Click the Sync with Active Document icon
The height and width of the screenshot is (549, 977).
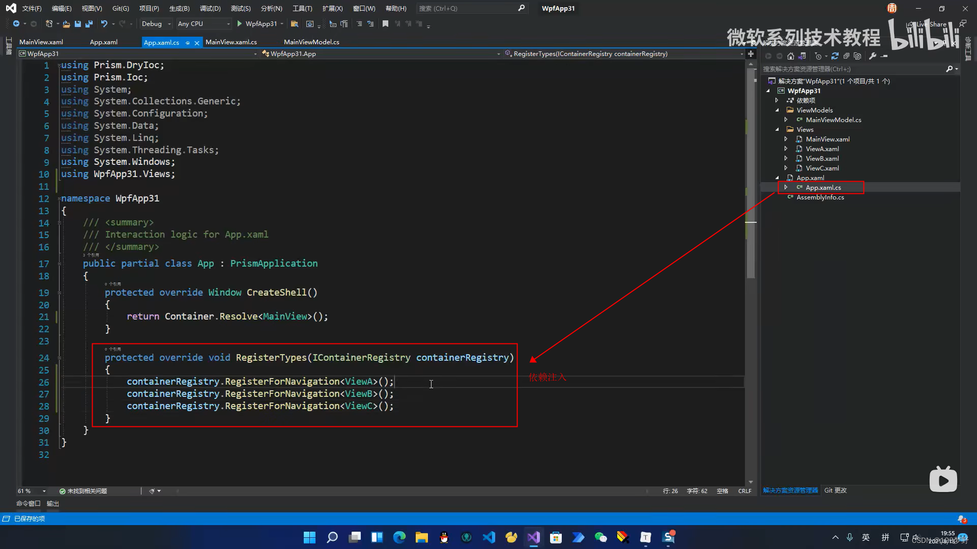pos(835,56)
